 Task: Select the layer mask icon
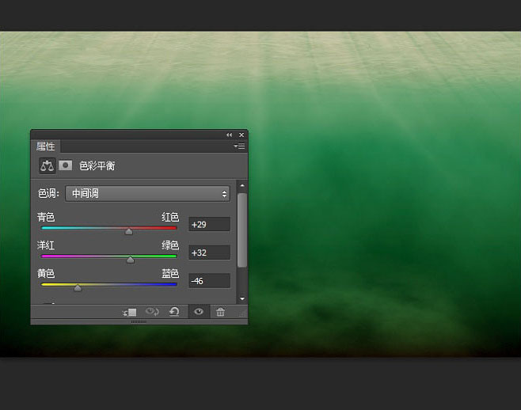point(66,165)
